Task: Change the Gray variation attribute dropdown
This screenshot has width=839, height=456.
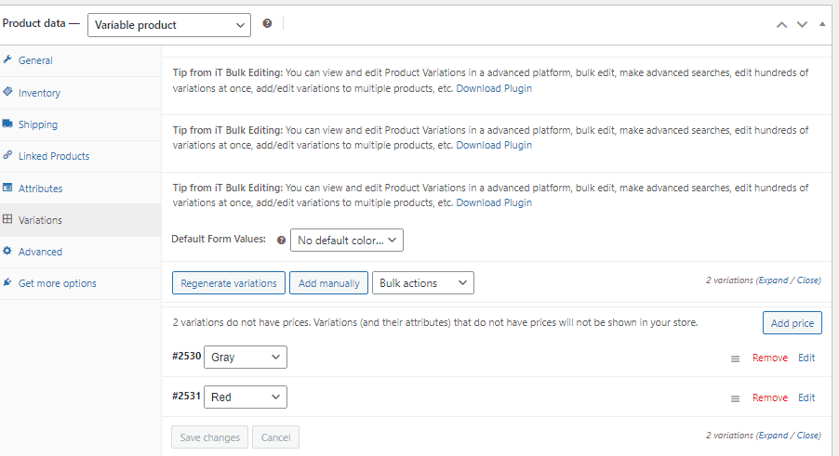Action: pos(245,358)
